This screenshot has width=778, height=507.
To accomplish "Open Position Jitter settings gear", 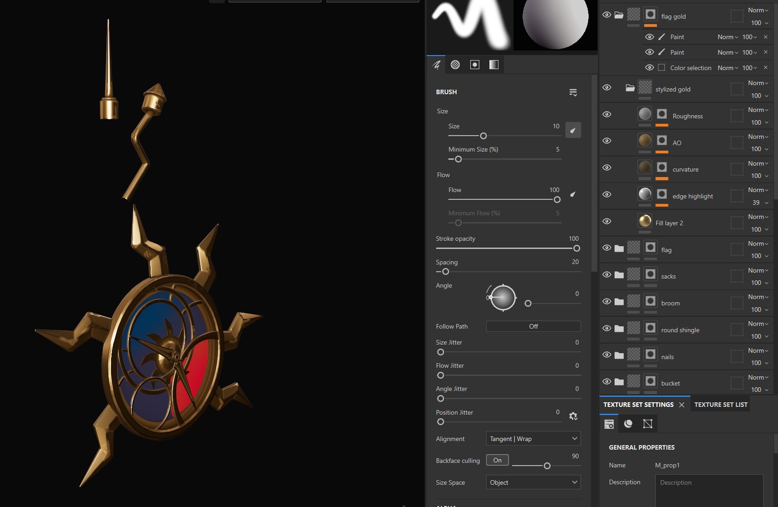I will 573,416.
